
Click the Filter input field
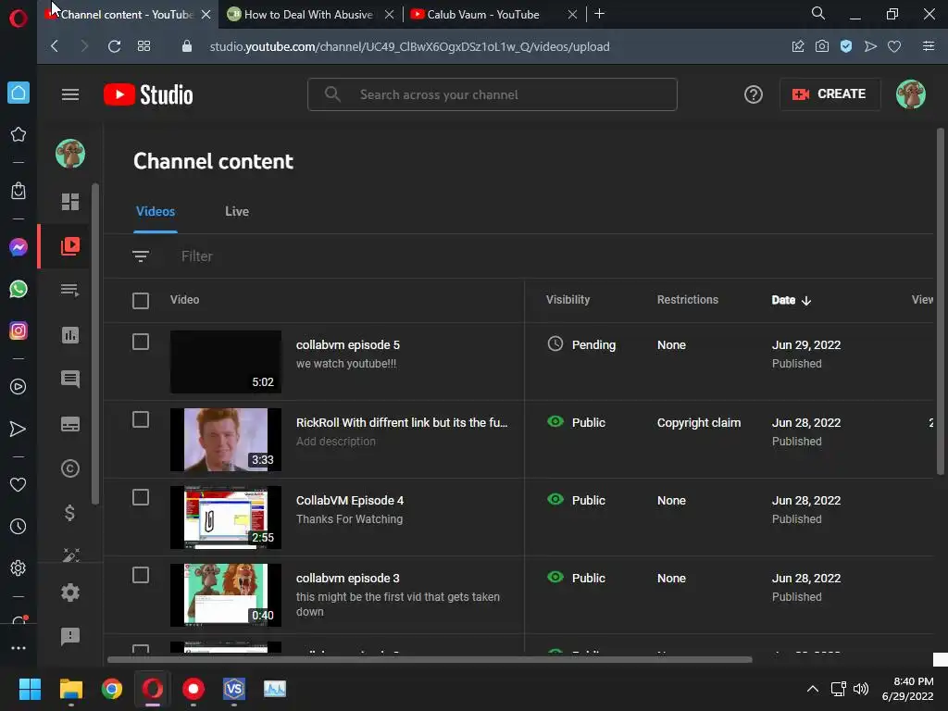point(197,256)
